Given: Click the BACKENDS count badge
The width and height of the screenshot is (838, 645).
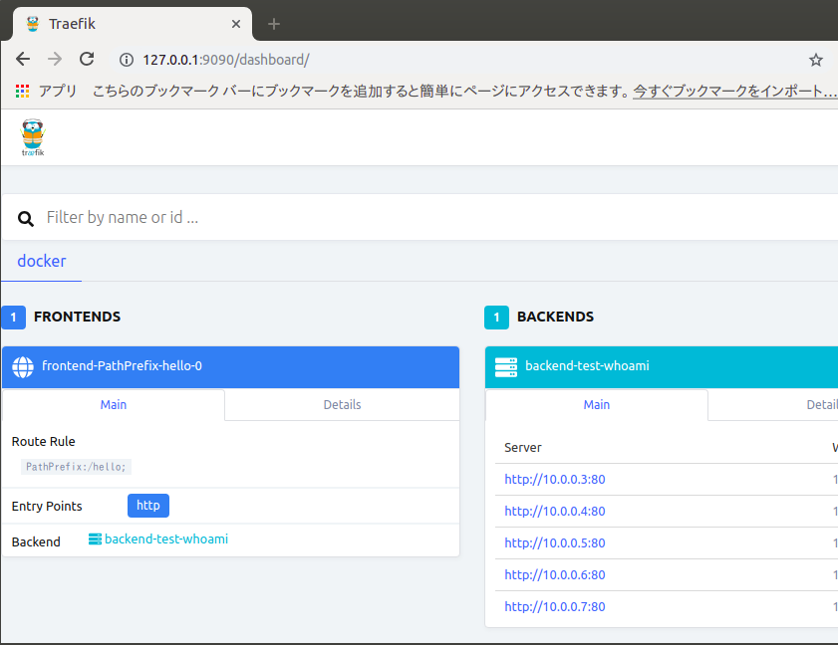Looking at the screenshot, I should pyautogui.click(x=496, y=318).
